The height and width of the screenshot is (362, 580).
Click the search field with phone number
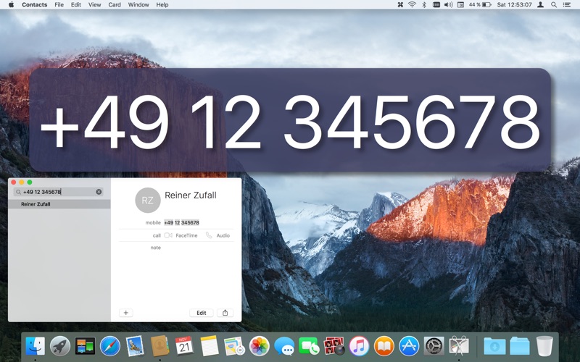pos(58,192)
